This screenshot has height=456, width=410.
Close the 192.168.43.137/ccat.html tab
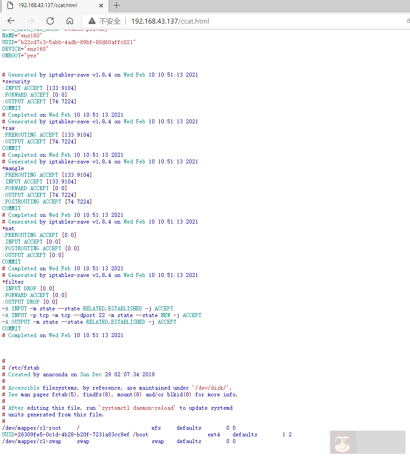(x=101, y=6)
